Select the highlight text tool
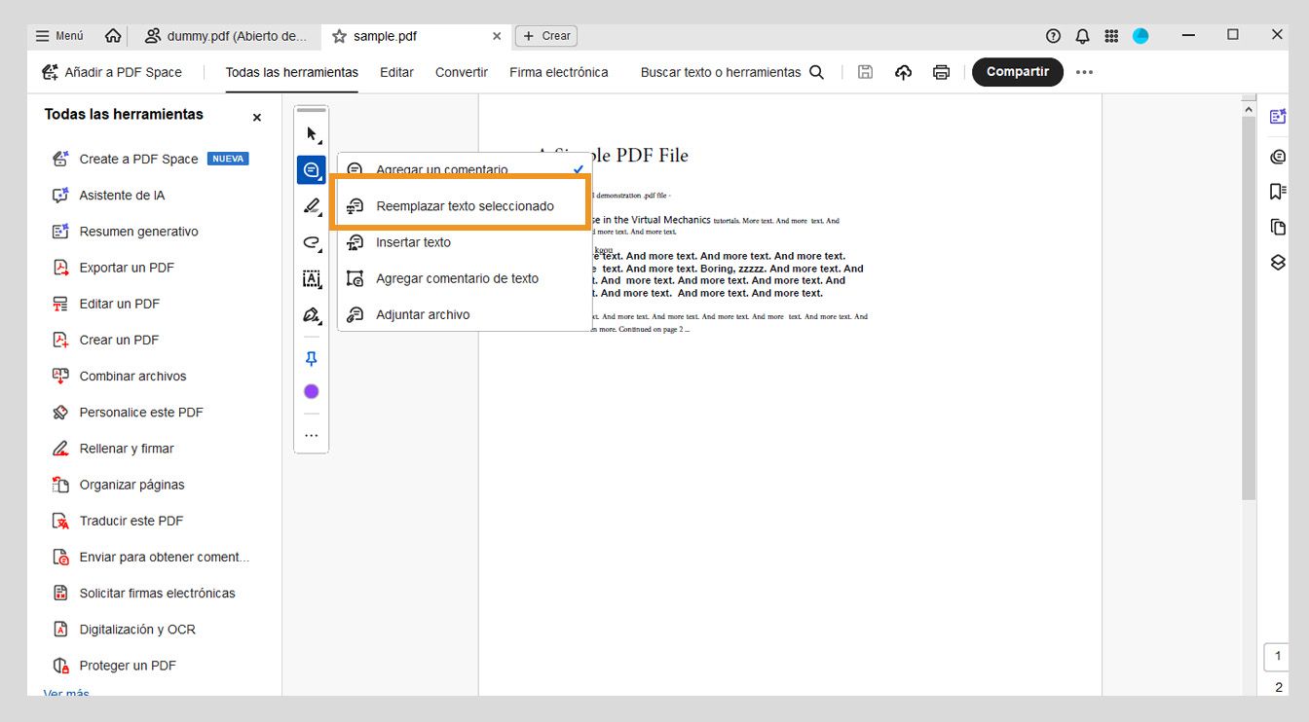 pos(311,205)
